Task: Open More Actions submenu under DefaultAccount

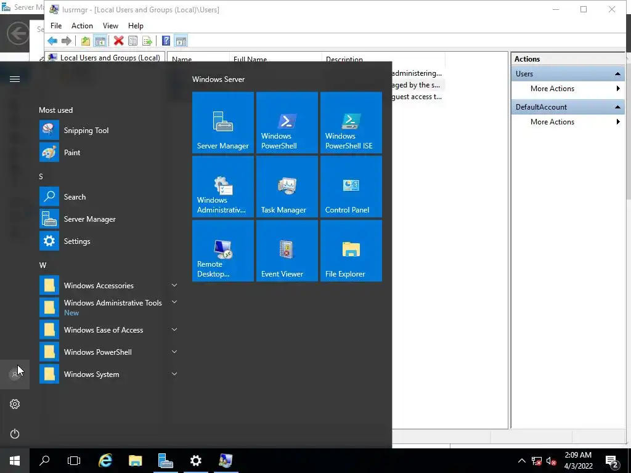Action: point(568,122)
